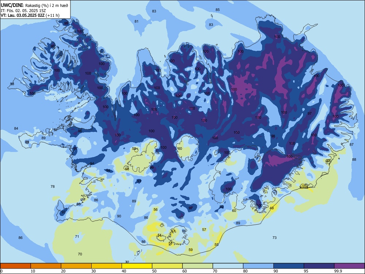This screenshot has height=274, width=365.
Task: Click the '95' legend scale label
Action: click(x=306, y=271)
